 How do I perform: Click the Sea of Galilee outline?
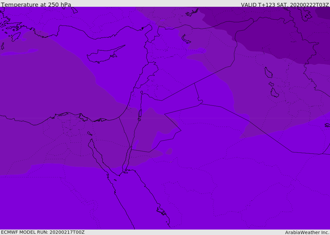tap(142, 93)
